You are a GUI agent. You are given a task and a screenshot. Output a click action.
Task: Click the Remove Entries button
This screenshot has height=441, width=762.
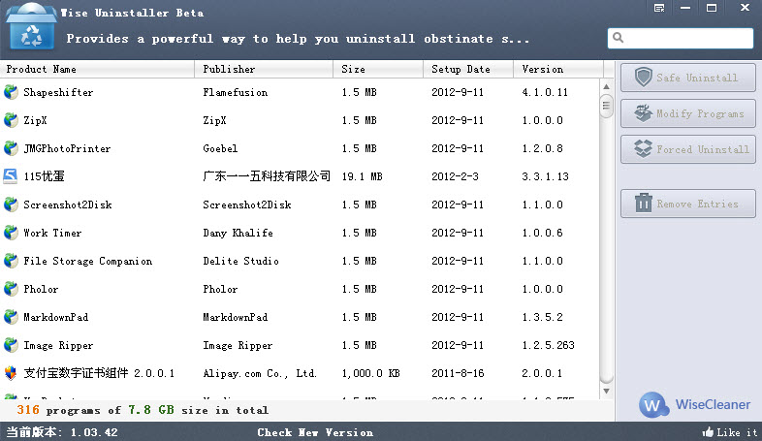click(x=687, y=204)
